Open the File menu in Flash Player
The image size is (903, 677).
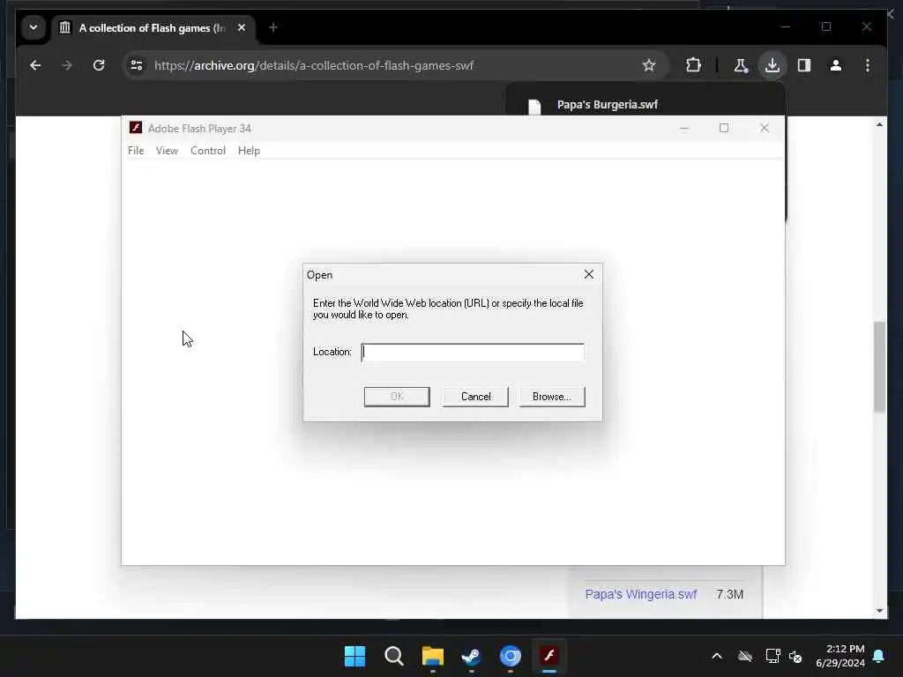[136, 151]
